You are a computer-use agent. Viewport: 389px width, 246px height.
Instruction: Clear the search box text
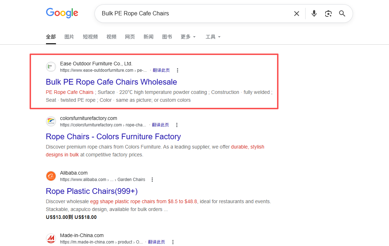[x=296, y=14]
